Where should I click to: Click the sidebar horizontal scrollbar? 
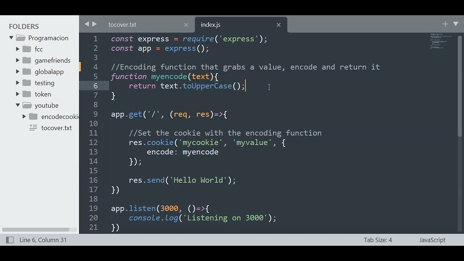pyautogui.click(x=36, y=229)
